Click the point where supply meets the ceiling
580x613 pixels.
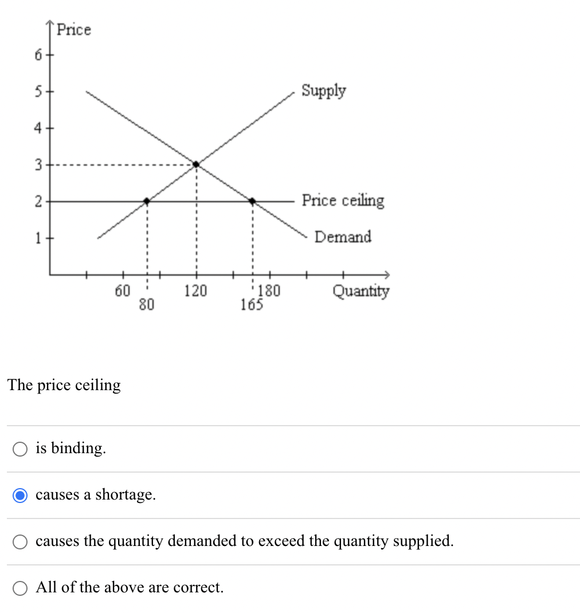(147, 201)
